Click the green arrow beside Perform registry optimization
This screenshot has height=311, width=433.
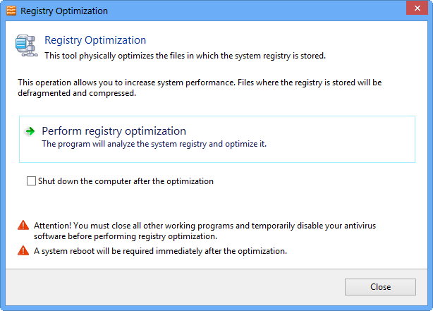click(x=30, y=131)
